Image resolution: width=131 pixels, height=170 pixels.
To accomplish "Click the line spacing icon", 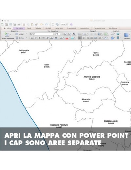I will 100,34.
